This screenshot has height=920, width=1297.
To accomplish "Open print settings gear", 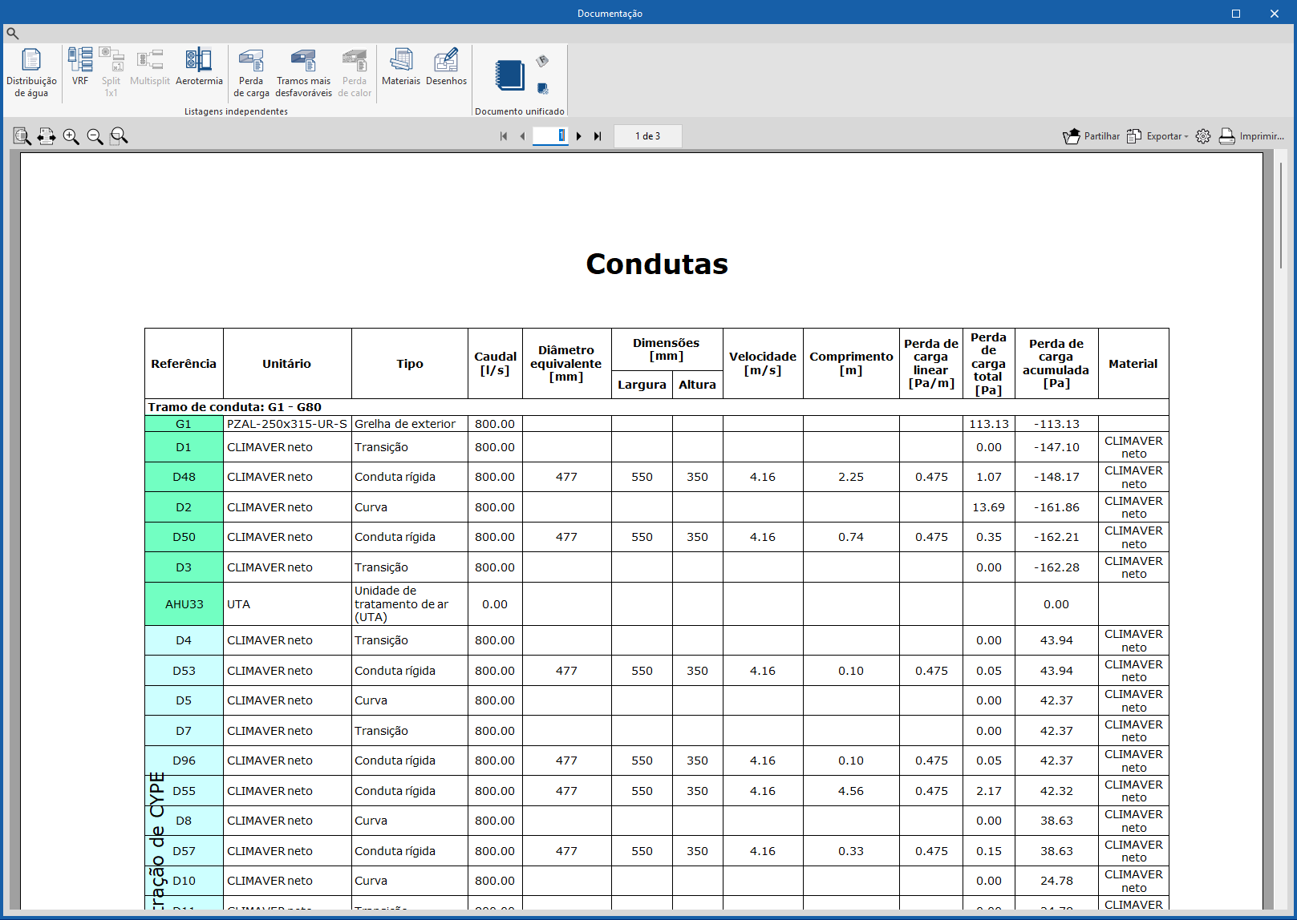I will (x=1203, y=136).
